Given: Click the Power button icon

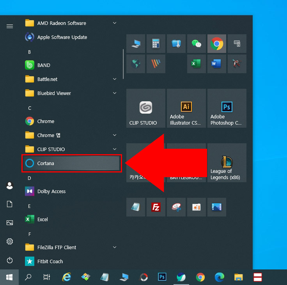Looking at the screenshot, I should pos(10,260).
